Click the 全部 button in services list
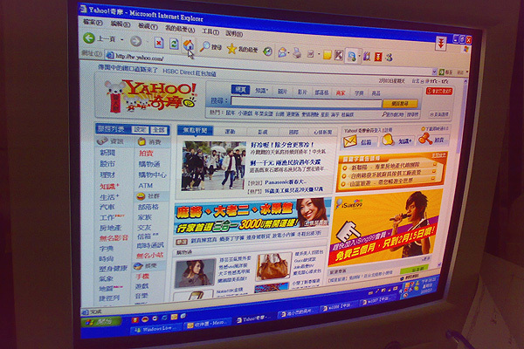524x349 pixels. [x=159, y=130]
